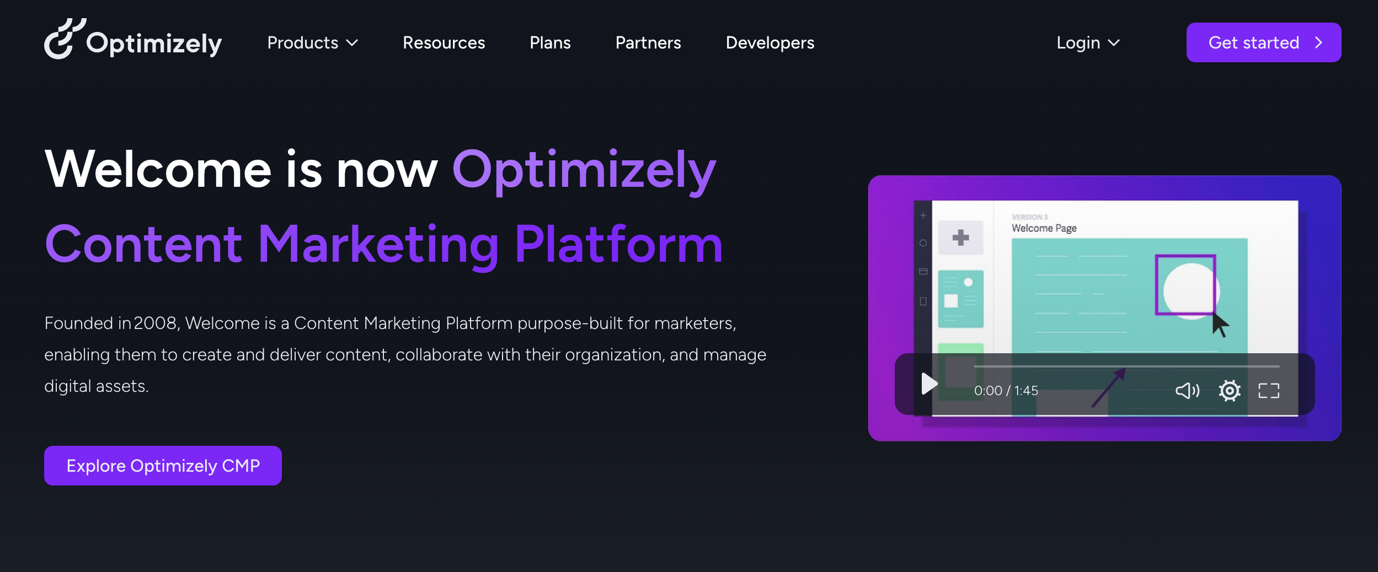Click the 0:00 / 1:45 video timestamp
Screen dimensions: 1378x572
[1006, 391]
